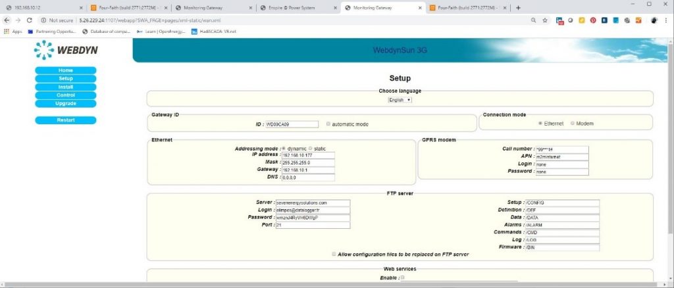Switch to the second-position Monitoring Gateway tab
Screen dimensions: 674x288
213,8
